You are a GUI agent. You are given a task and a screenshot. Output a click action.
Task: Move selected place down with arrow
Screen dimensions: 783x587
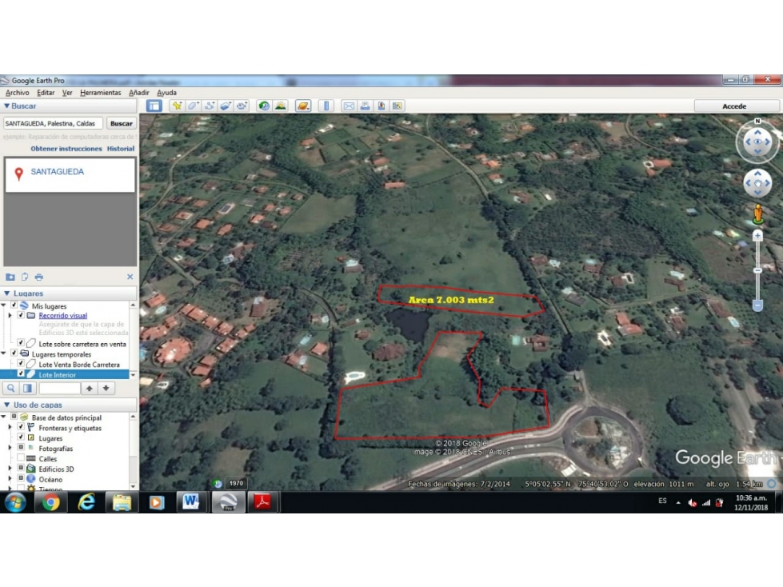[106, 389]
